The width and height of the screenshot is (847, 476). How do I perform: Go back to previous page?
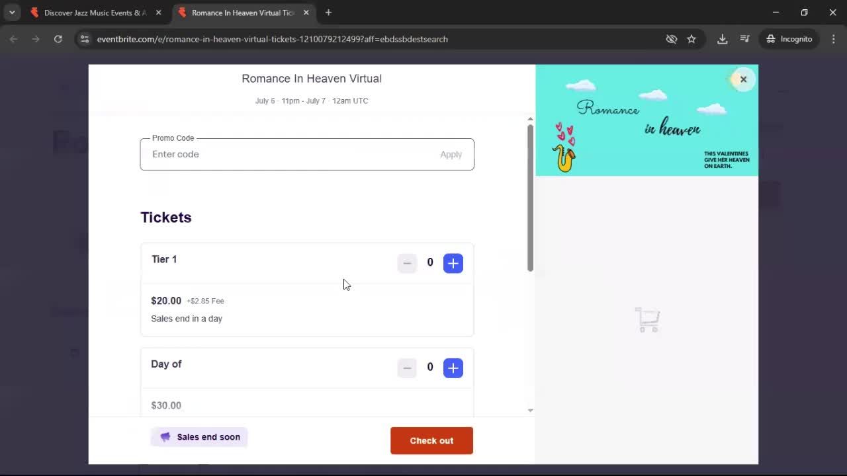pos(14,39)
